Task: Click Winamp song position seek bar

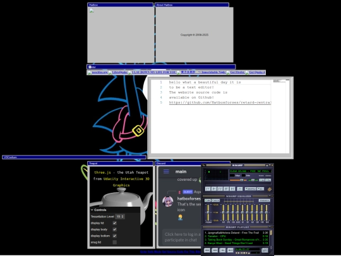Action: tap(238, 184)
